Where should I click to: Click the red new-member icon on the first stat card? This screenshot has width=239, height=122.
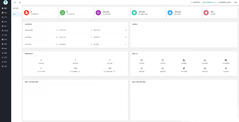pyautogui.click(x=26, y=13)
